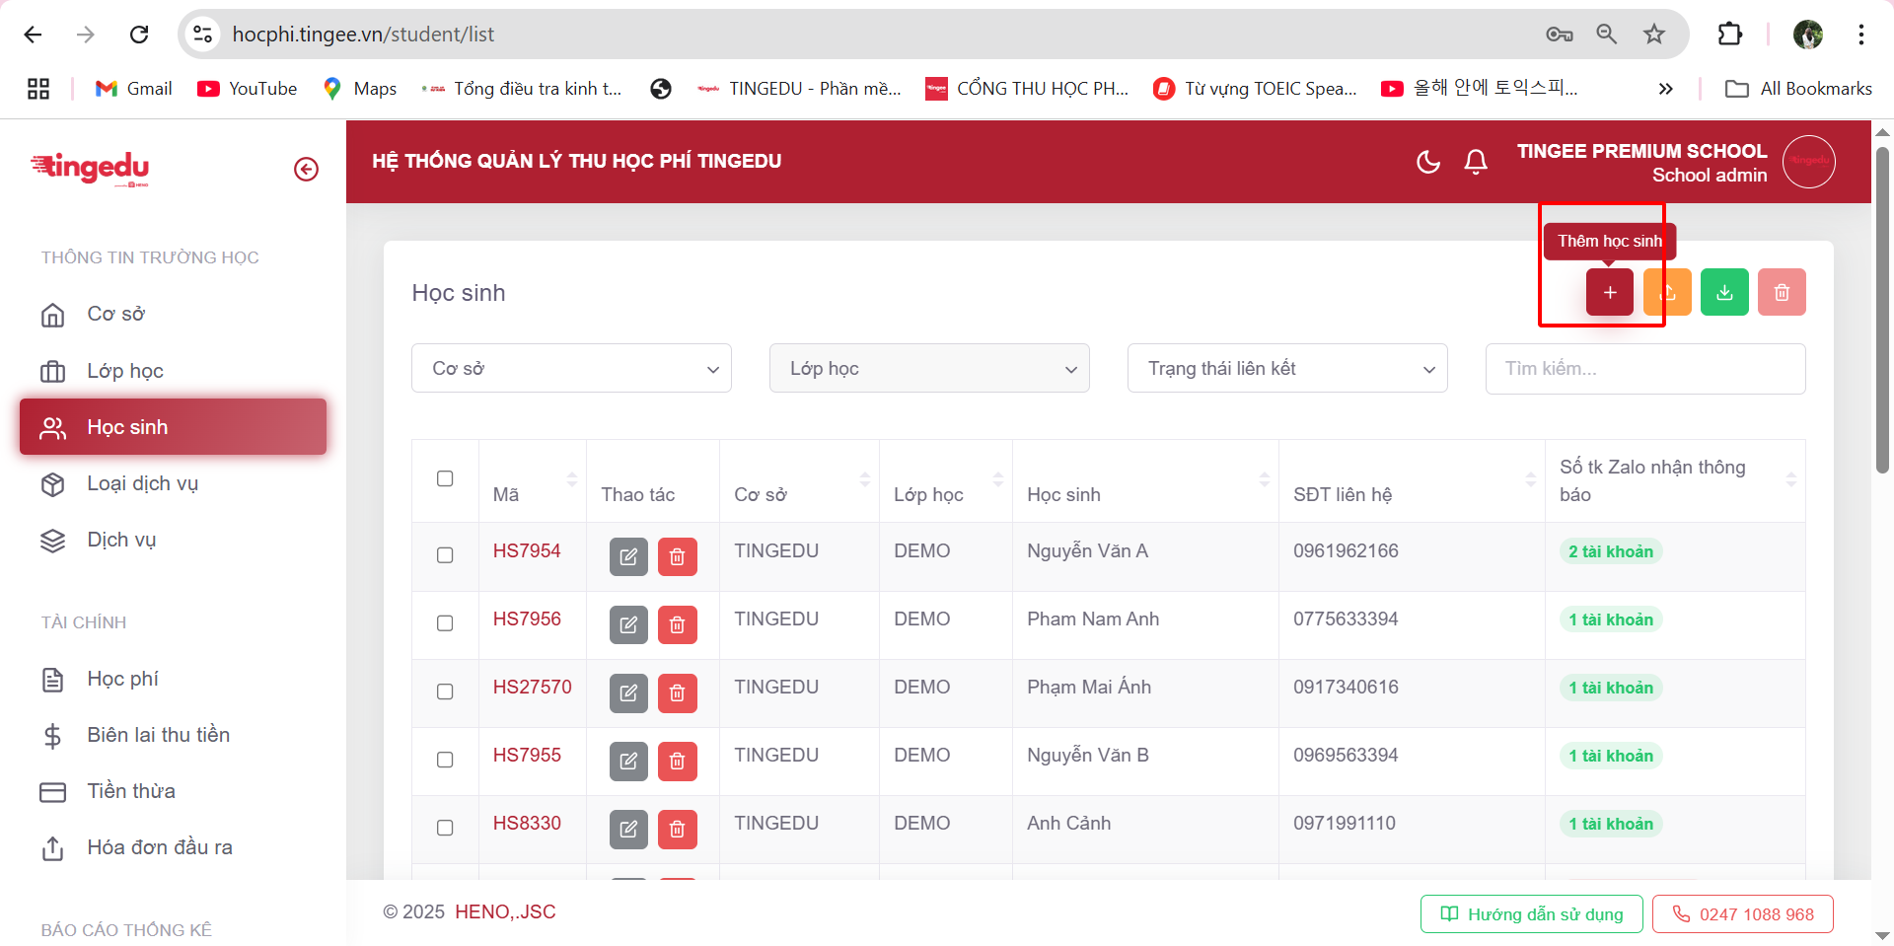Screen dimensions: 1894x946
Task: Click Hướng dẫn sử dụng button
Action: [1531, 914]
